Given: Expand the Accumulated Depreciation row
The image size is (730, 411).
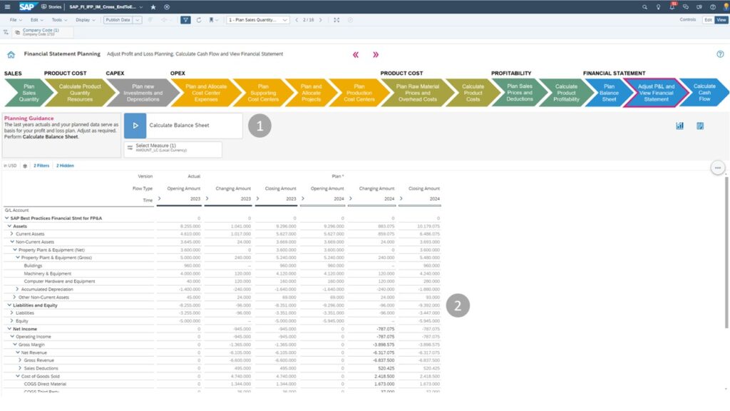Looking at the screenshot, I should [x=16, y=289].
